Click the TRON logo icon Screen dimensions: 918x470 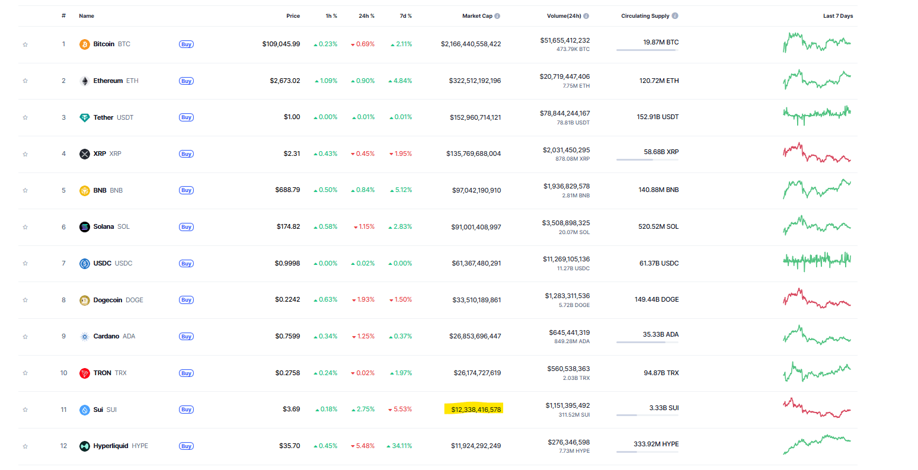click(85, 373)
